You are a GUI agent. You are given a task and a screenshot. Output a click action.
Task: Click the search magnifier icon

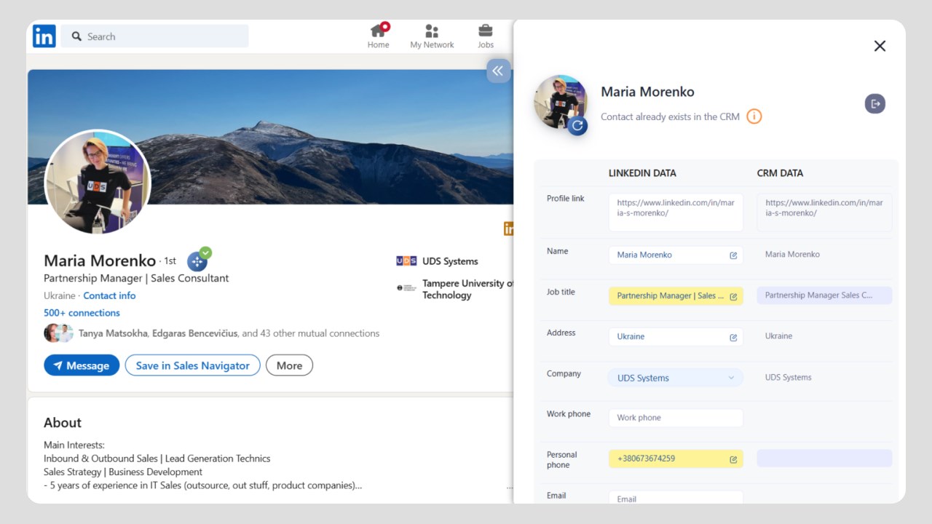tap(76, 36)
